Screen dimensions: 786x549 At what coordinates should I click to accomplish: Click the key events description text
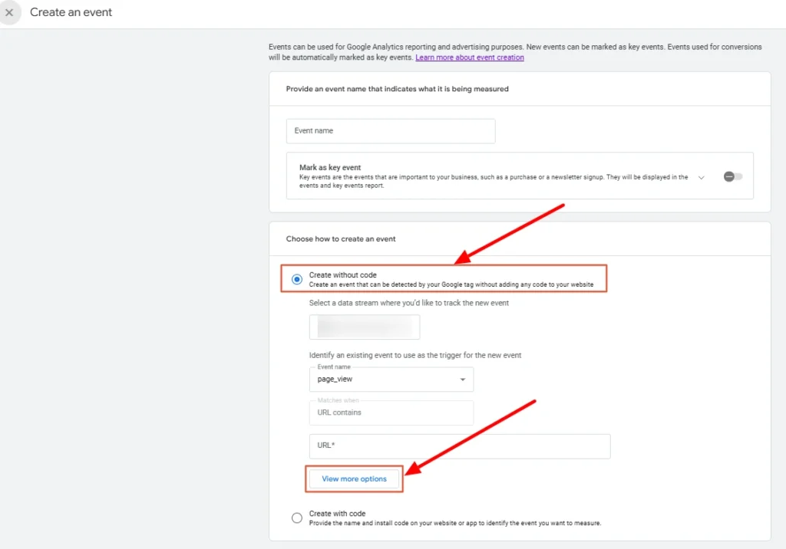[x=491, y=181]
